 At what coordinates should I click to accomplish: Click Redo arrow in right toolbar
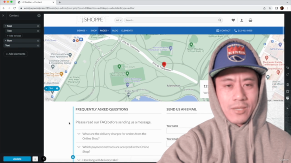[288, 74]
